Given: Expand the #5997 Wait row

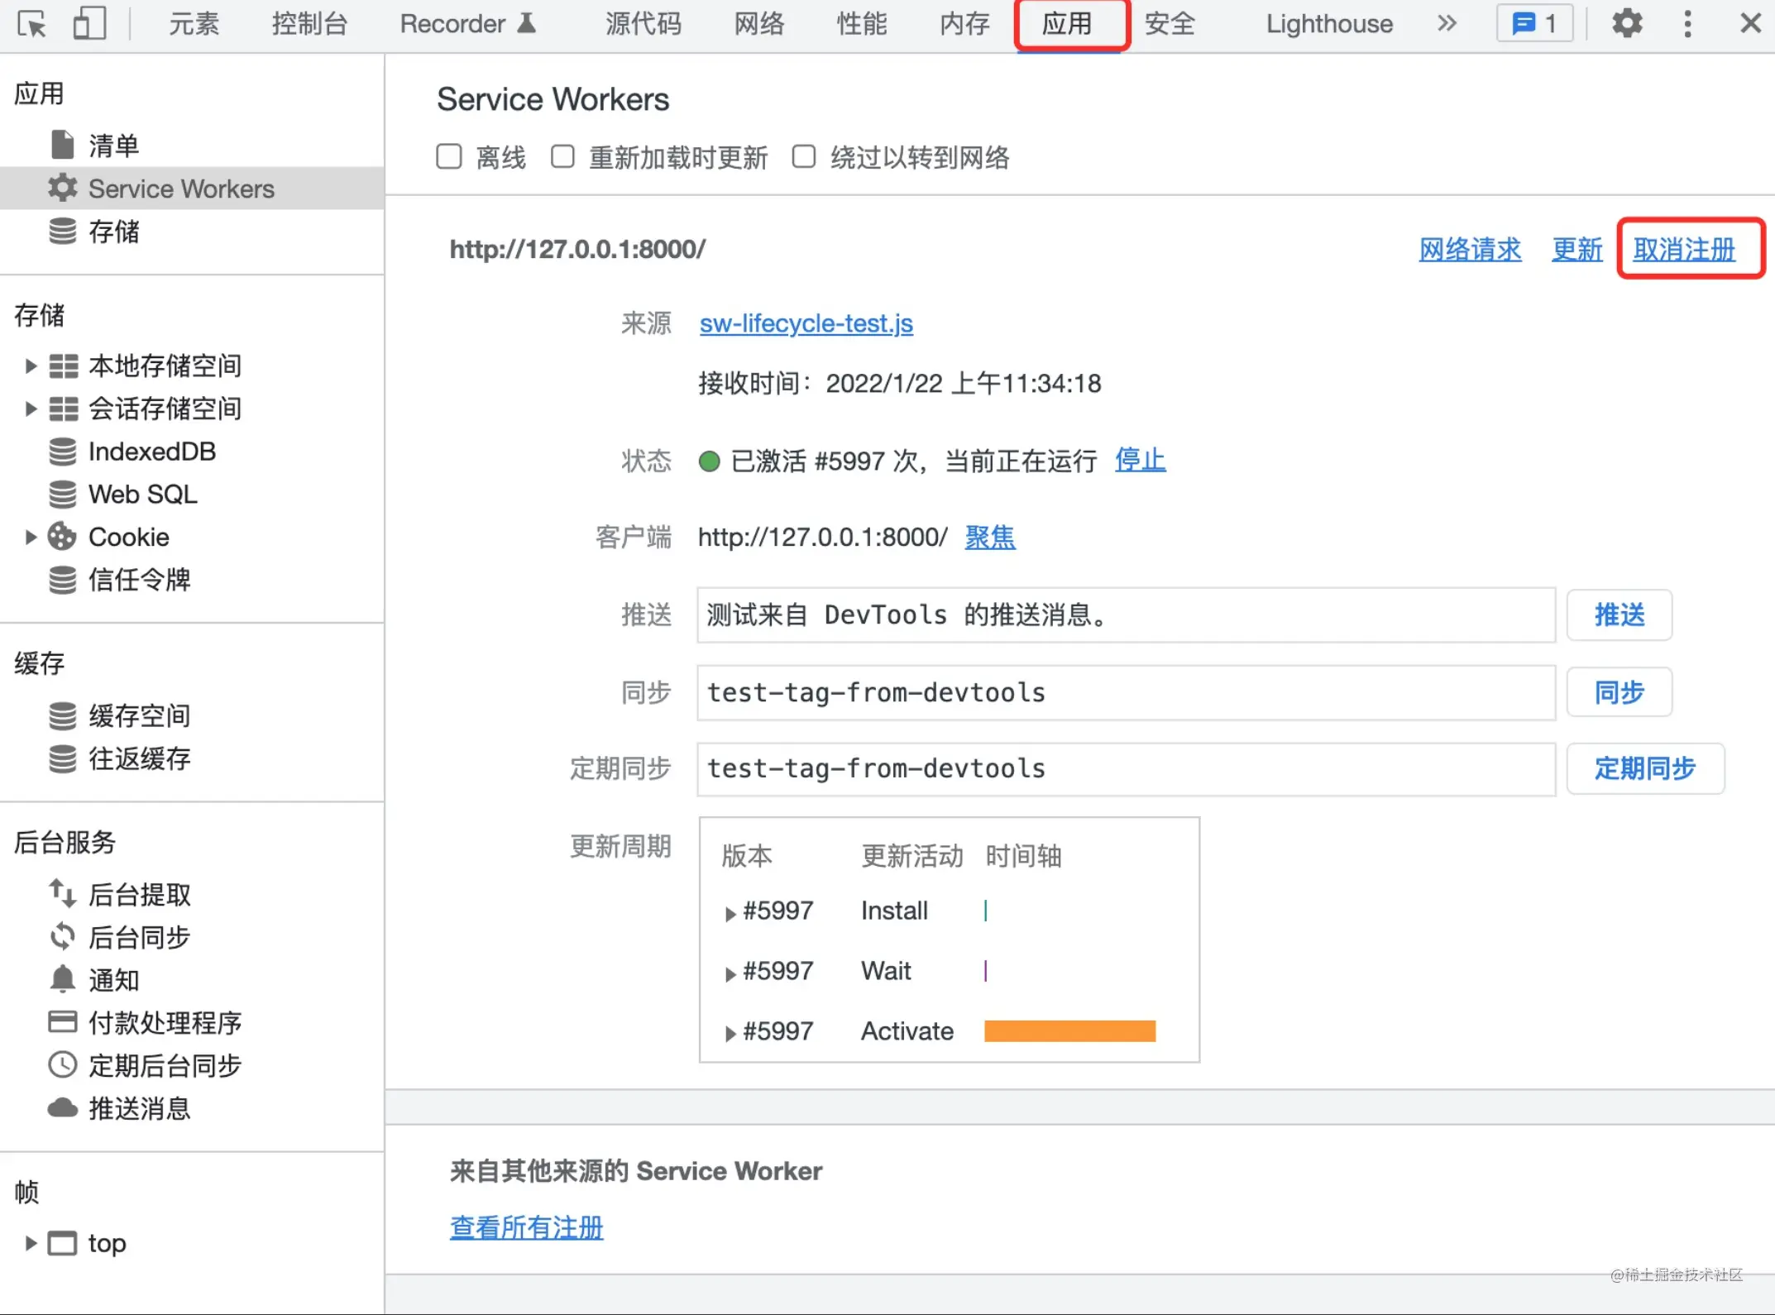Looking at the screenshot, I should click(730, 974).
